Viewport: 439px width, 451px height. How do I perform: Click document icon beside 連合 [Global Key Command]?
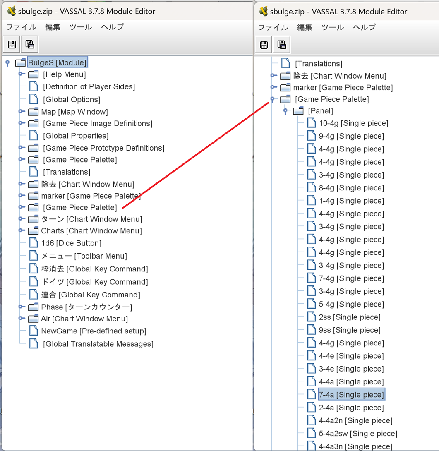(34, 295)
